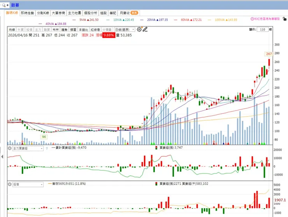Open the 大量券商 tab
This screenshot has width=288, height=217.
coord(58,13)
